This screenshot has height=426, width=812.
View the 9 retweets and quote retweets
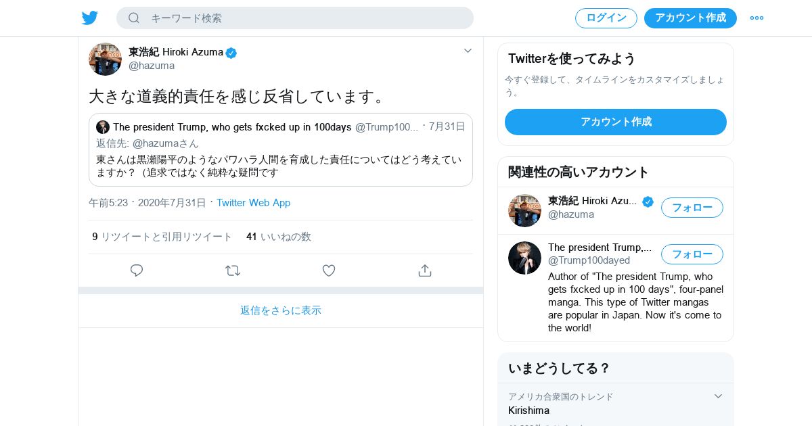pos(162,237)
